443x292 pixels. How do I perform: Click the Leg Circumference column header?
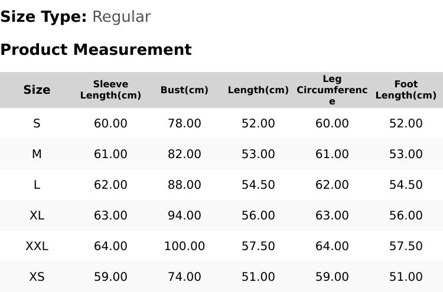(x=332, y=90)
